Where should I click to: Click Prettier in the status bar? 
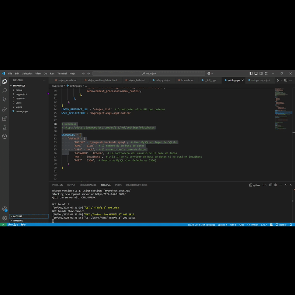[281, 225]
